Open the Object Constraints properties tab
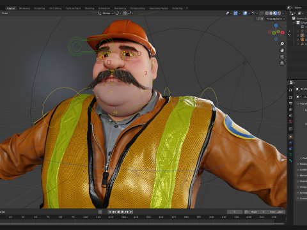The width and height of the screenshot is (307, 230). (290, 149)
